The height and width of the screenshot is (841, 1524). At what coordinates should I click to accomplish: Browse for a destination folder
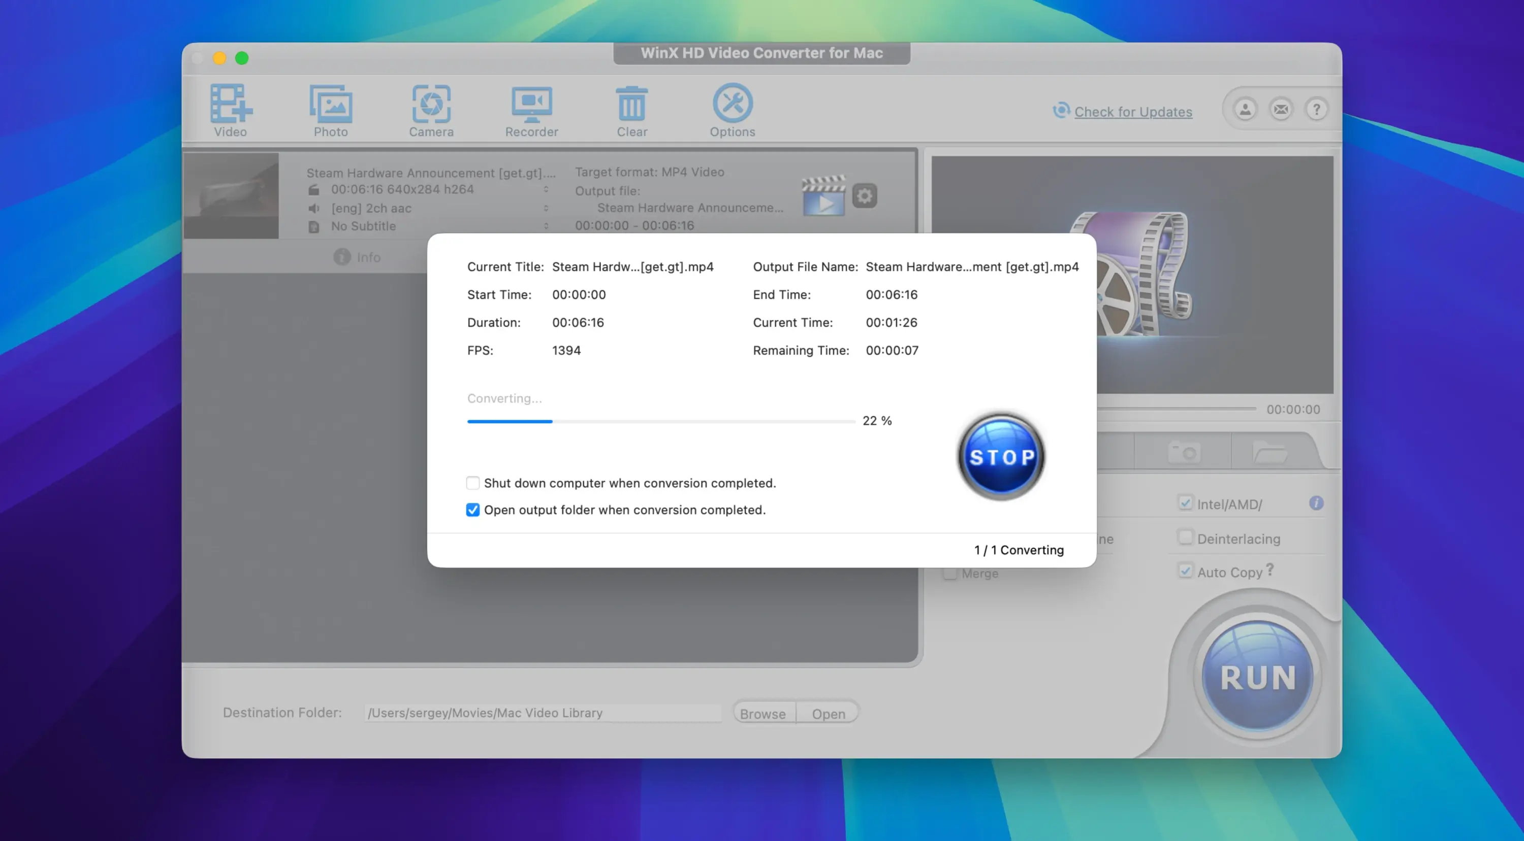point(763,713)
